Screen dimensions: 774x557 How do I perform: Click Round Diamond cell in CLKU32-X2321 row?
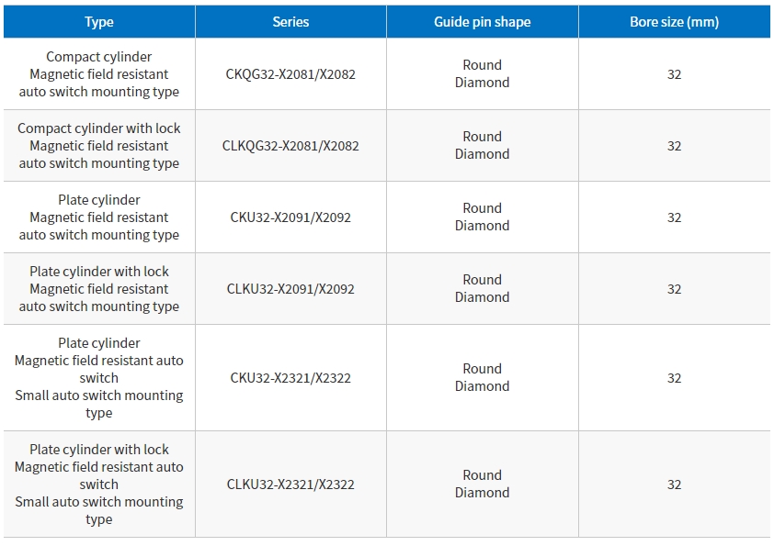[483, 485]
